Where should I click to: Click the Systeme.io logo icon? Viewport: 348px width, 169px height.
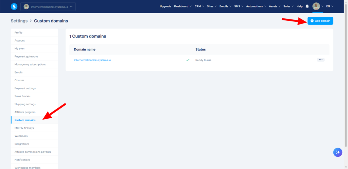click(14, 6)
